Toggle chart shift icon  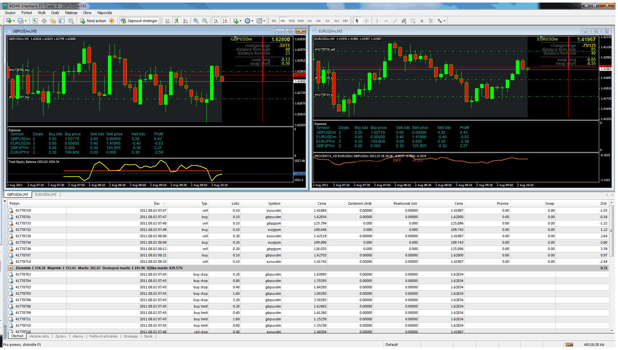coord(225,21)
